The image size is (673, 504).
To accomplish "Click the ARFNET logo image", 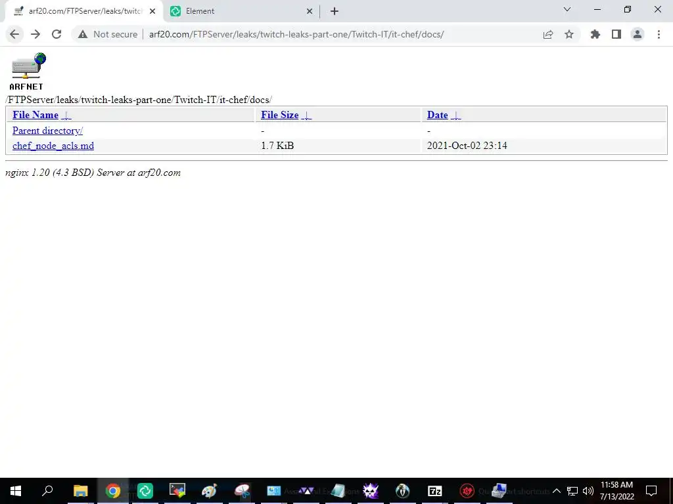I will coord(28,71).
